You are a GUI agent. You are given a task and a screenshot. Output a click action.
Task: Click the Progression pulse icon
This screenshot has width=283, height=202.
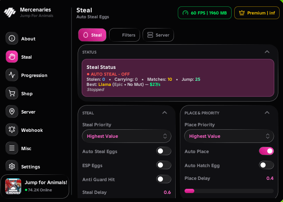point(12,75)
